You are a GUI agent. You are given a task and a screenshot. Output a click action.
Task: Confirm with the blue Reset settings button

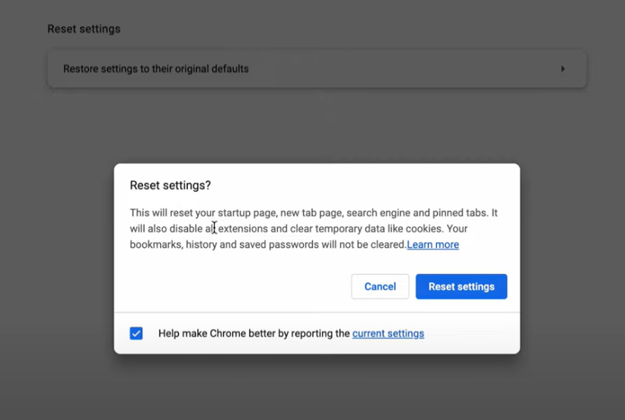(461, 287)
